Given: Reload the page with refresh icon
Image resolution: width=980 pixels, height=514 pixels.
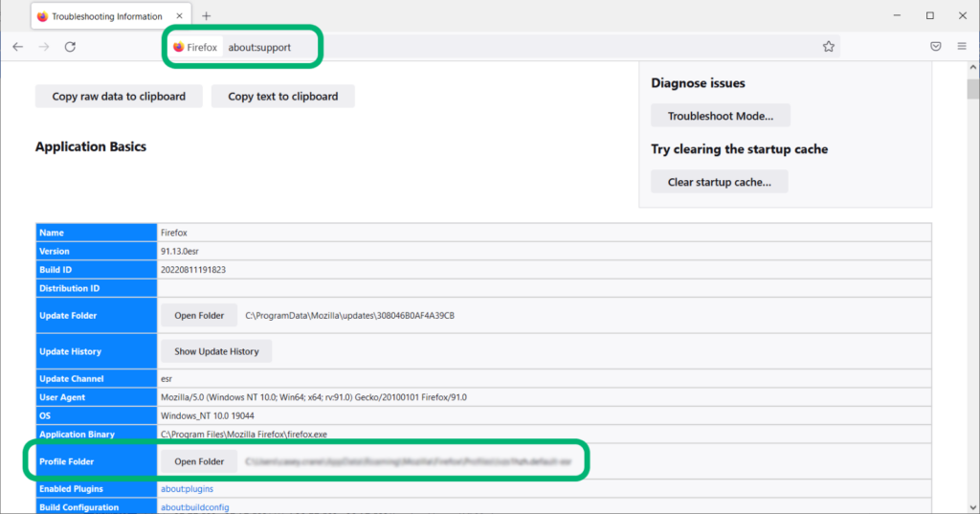Looking at the screenshot, I should tap(70, 47).
